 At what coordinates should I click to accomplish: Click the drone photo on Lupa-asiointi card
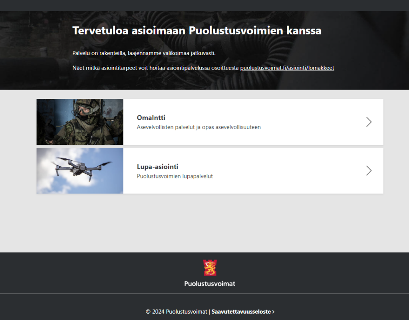pos(79,170)
